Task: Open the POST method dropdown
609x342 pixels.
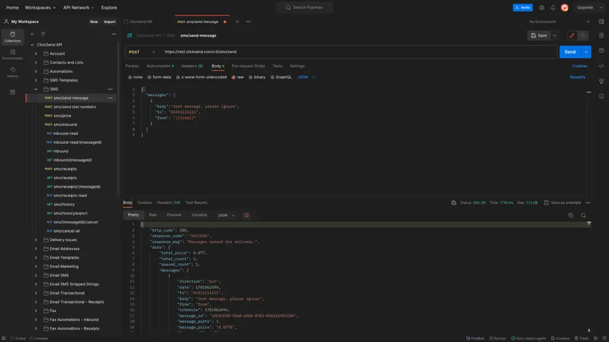Action: point(142,52)
